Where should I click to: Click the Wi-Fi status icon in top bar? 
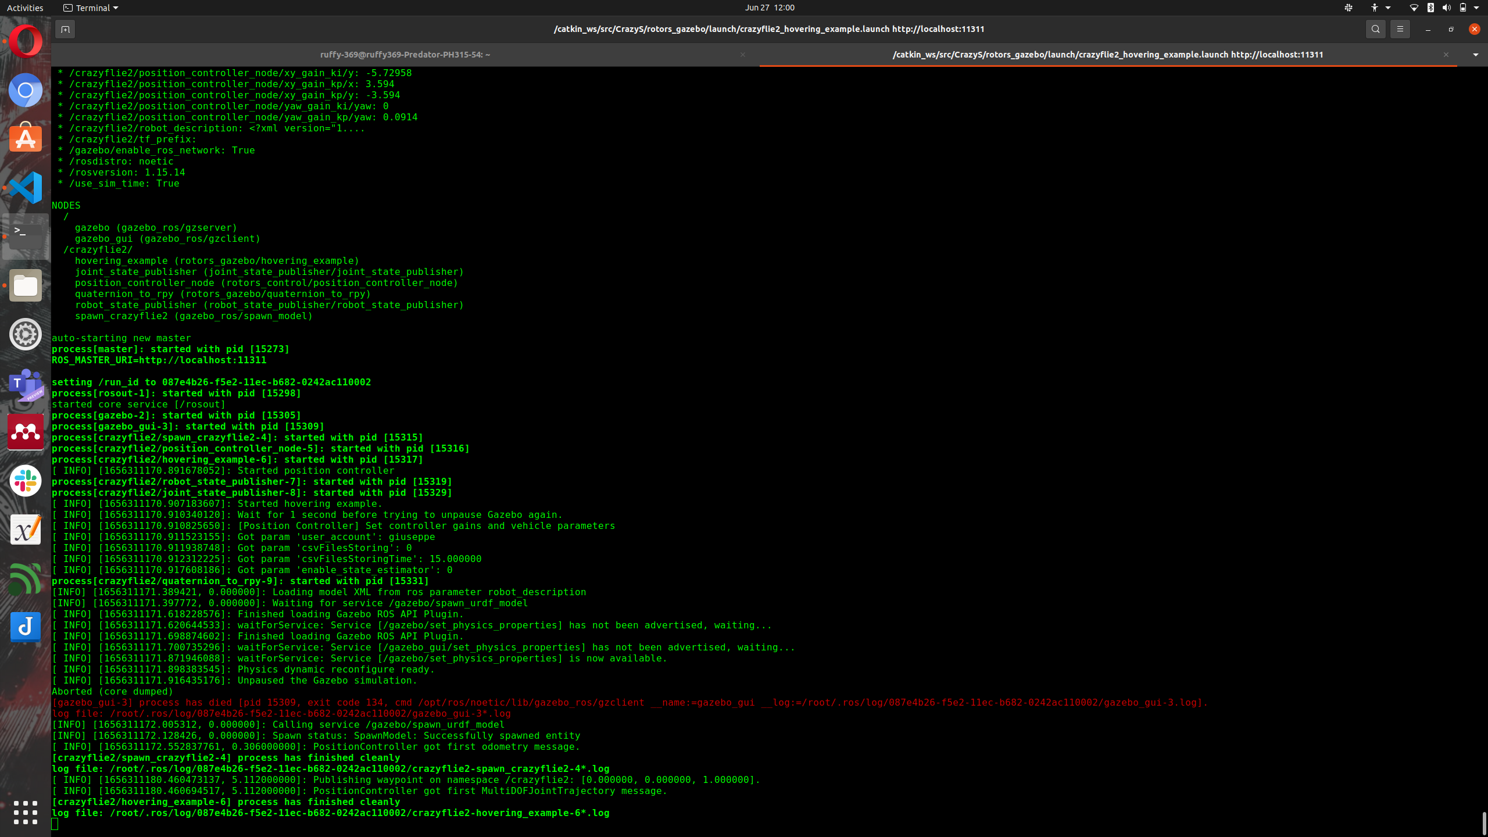(x=1414, y=8)
